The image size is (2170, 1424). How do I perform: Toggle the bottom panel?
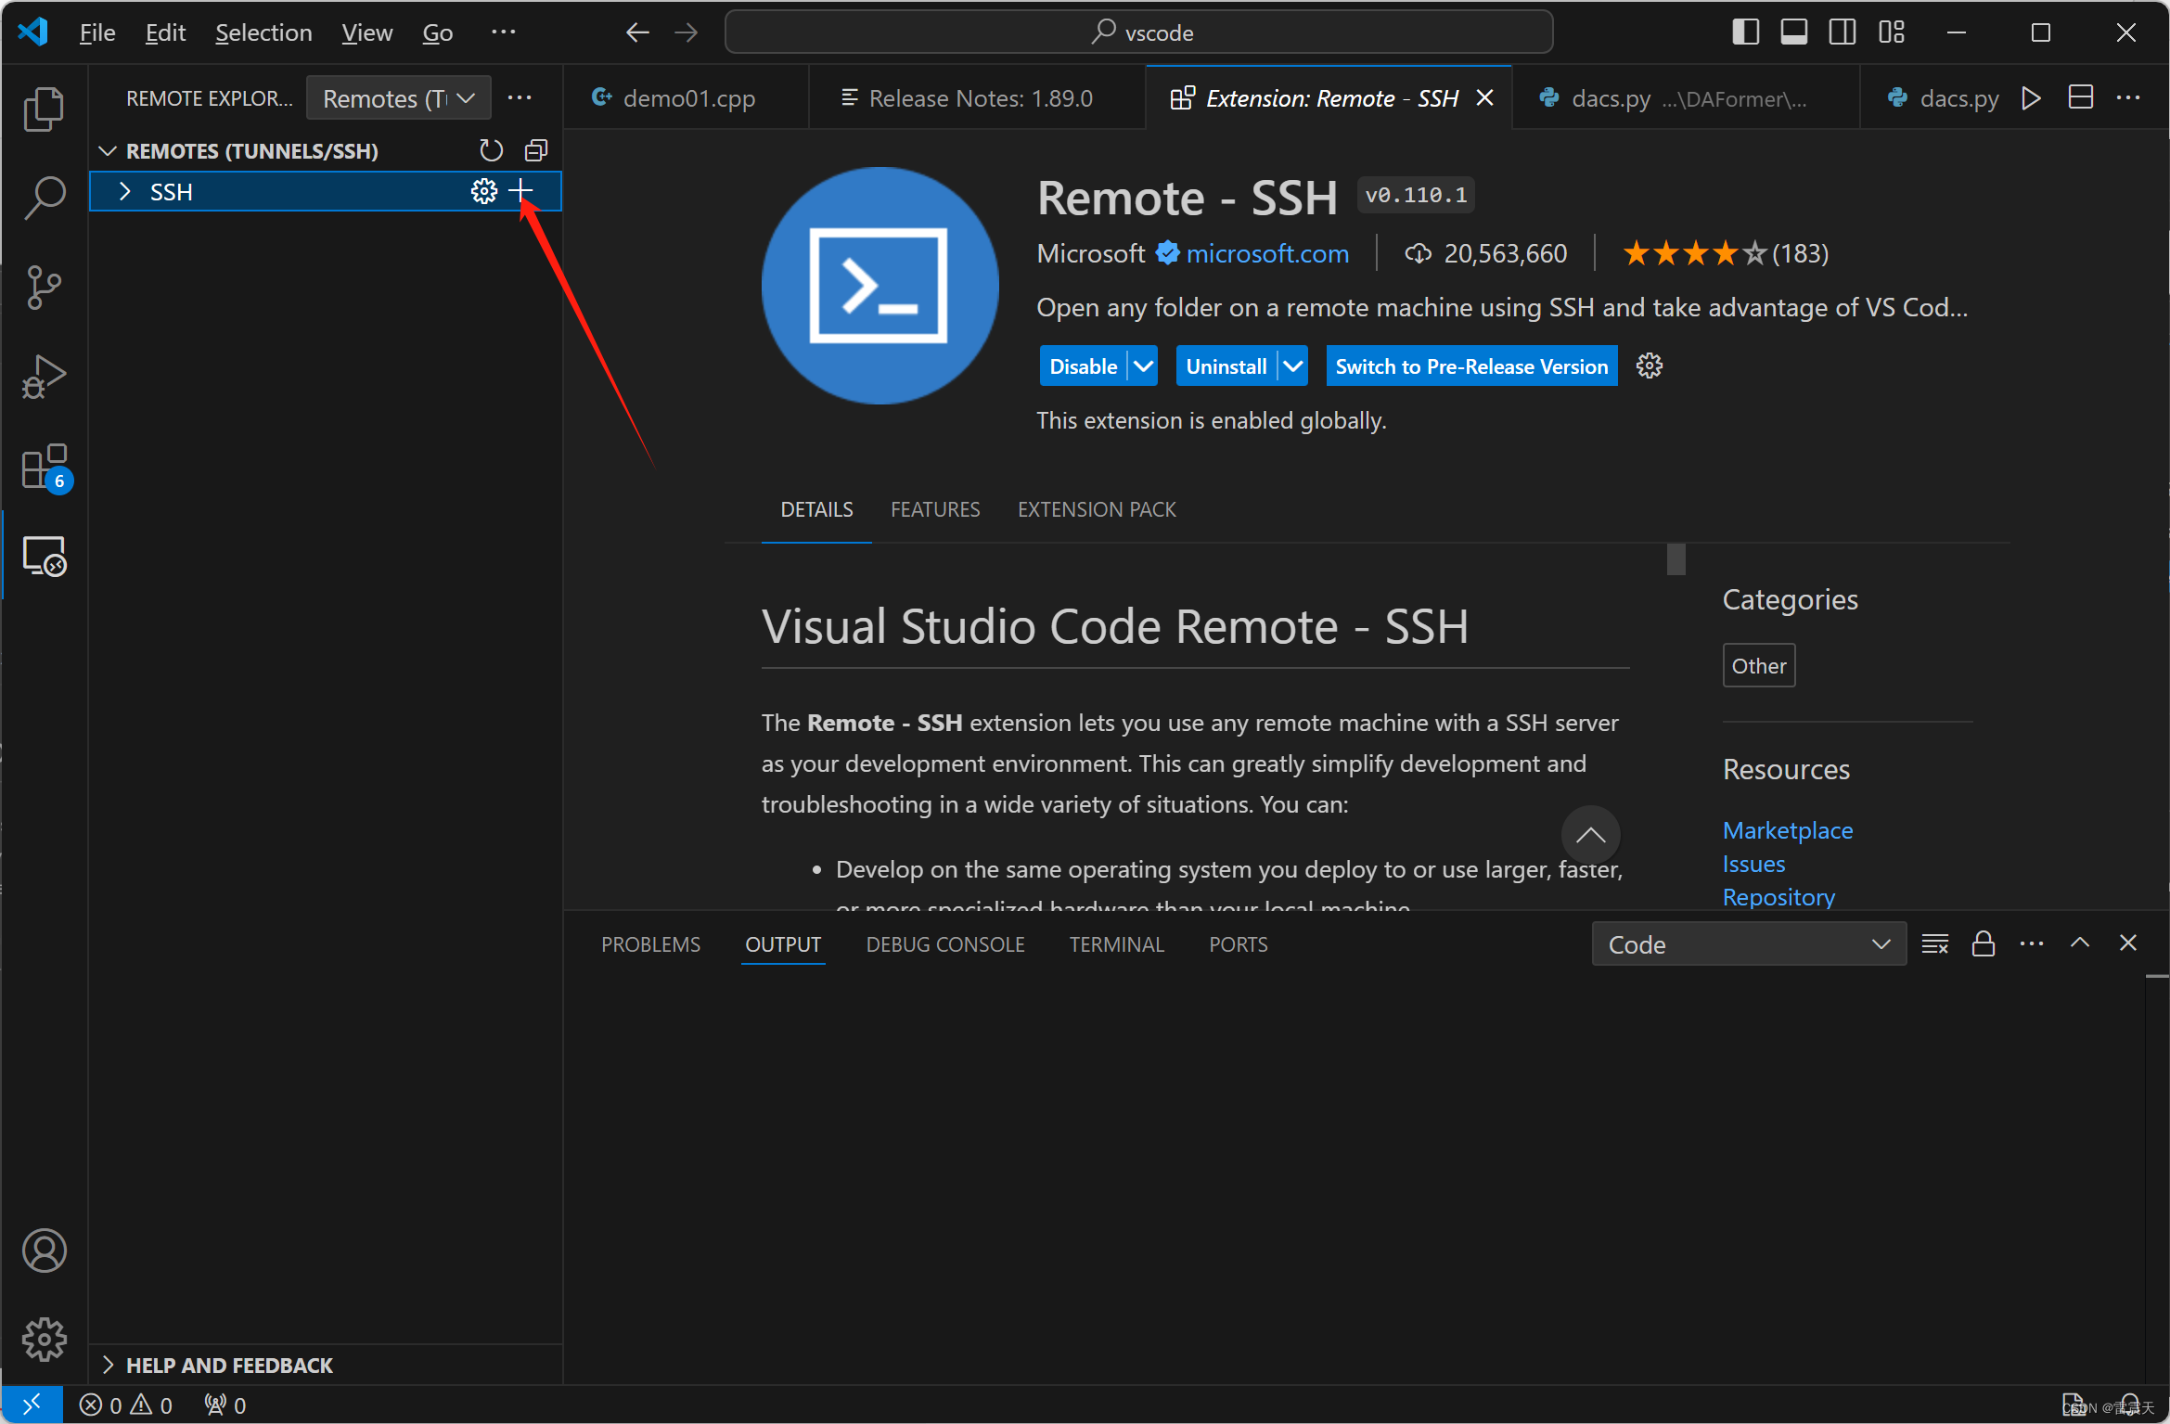pos(1793,32)
